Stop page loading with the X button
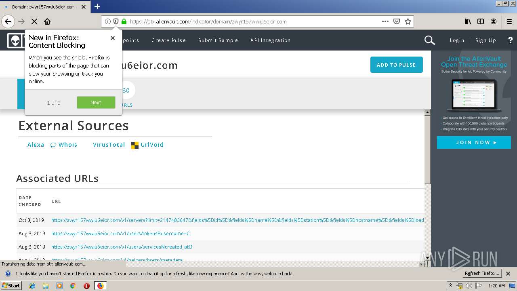The width and height of the screenshot is (517, 291). point(34,21)
